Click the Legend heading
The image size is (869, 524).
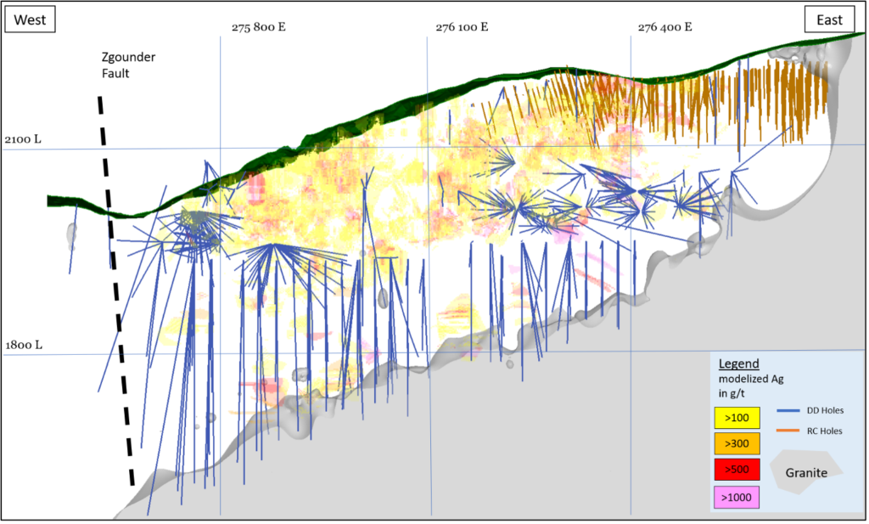pos(739,363)
